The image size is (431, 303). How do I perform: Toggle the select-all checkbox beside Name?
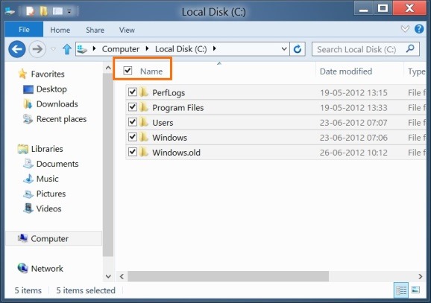pyautogui.click(x=128, y=71)
